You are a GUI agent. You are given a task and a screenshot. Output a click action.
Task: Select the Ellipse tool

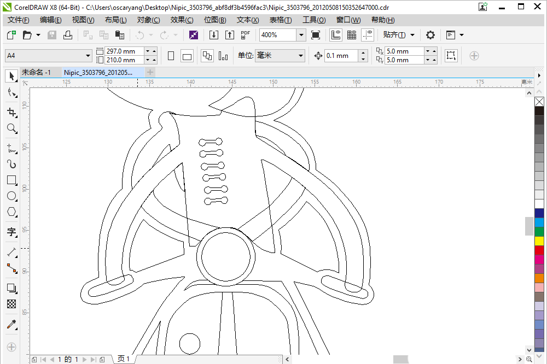click(x=11, y=196)
